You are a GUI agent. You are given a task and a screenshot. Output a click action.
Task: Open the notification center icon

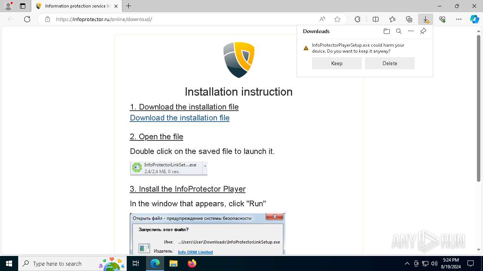point(471,263)
